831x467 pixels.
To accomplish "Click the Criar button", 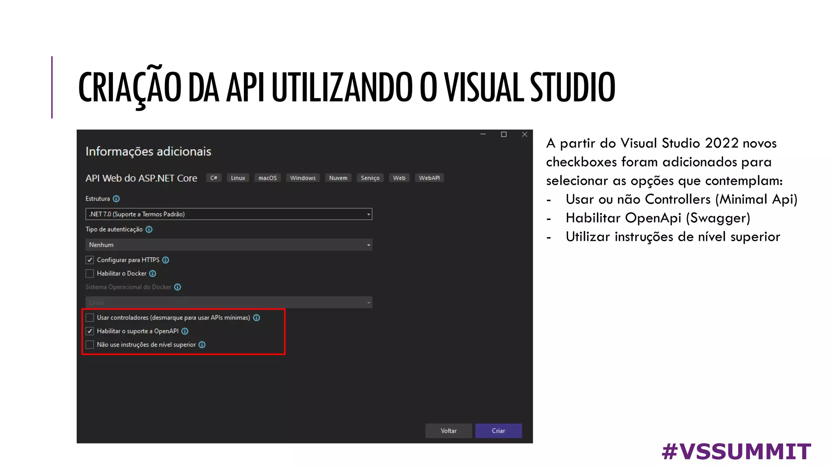I will (498, 431).
